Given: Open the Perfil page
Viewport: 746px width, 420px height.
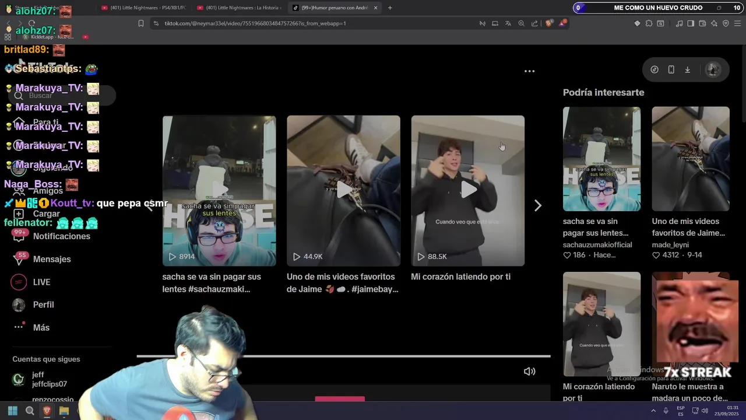Looking at the screenshot, I should [x=34, y=304].
